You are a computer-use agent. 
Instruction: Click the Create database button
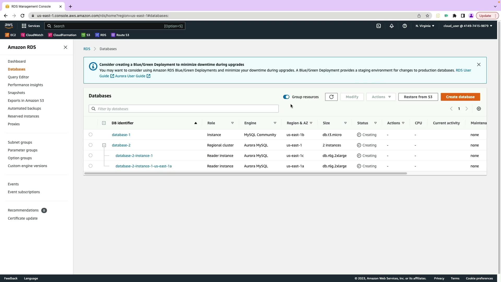coord(460,97)
